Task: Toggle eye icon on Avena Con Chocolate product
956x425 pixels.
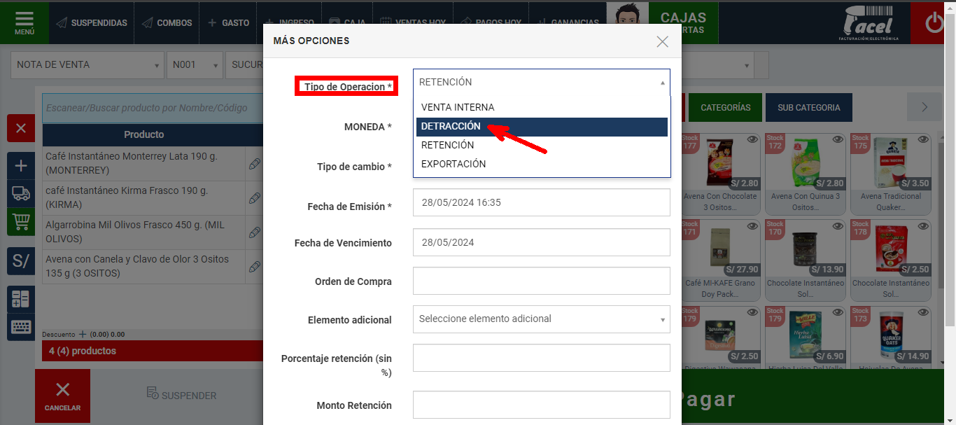Action: 752,140
